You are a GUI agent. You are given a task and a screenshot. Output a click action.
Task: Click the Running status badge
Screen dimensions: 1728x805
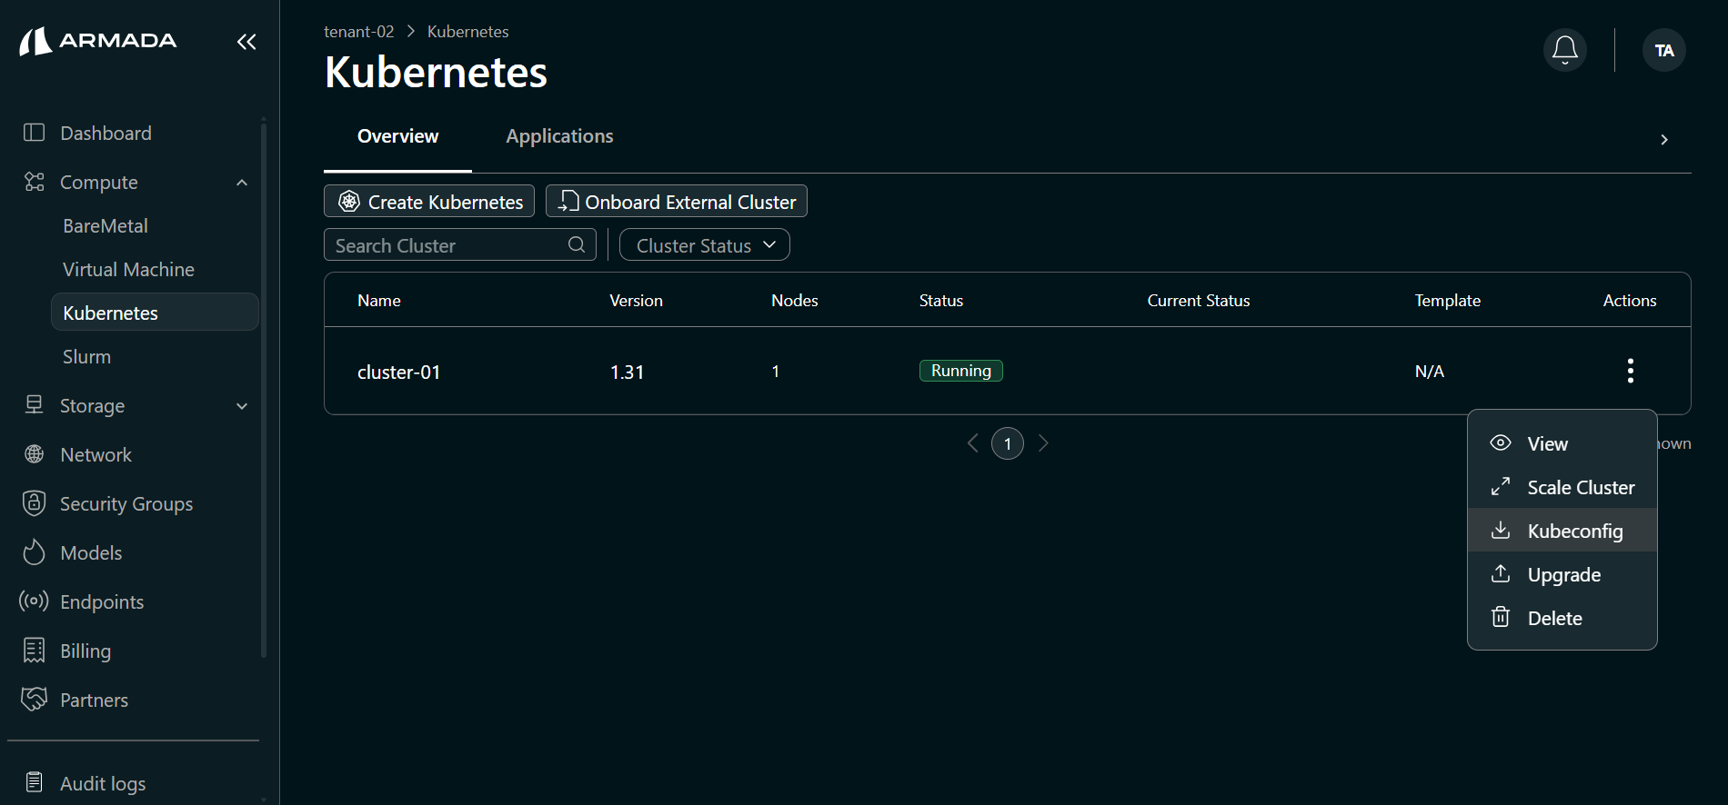click(961, 371)
